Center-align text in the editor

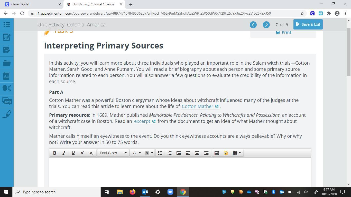coord(197,153)
